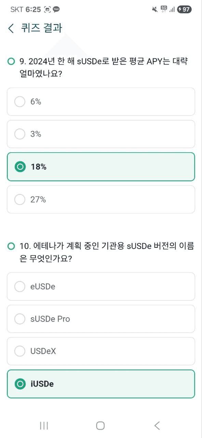Tap the Android back navigation button
Screen dimensions: 202x438
(x=157, y=425)
